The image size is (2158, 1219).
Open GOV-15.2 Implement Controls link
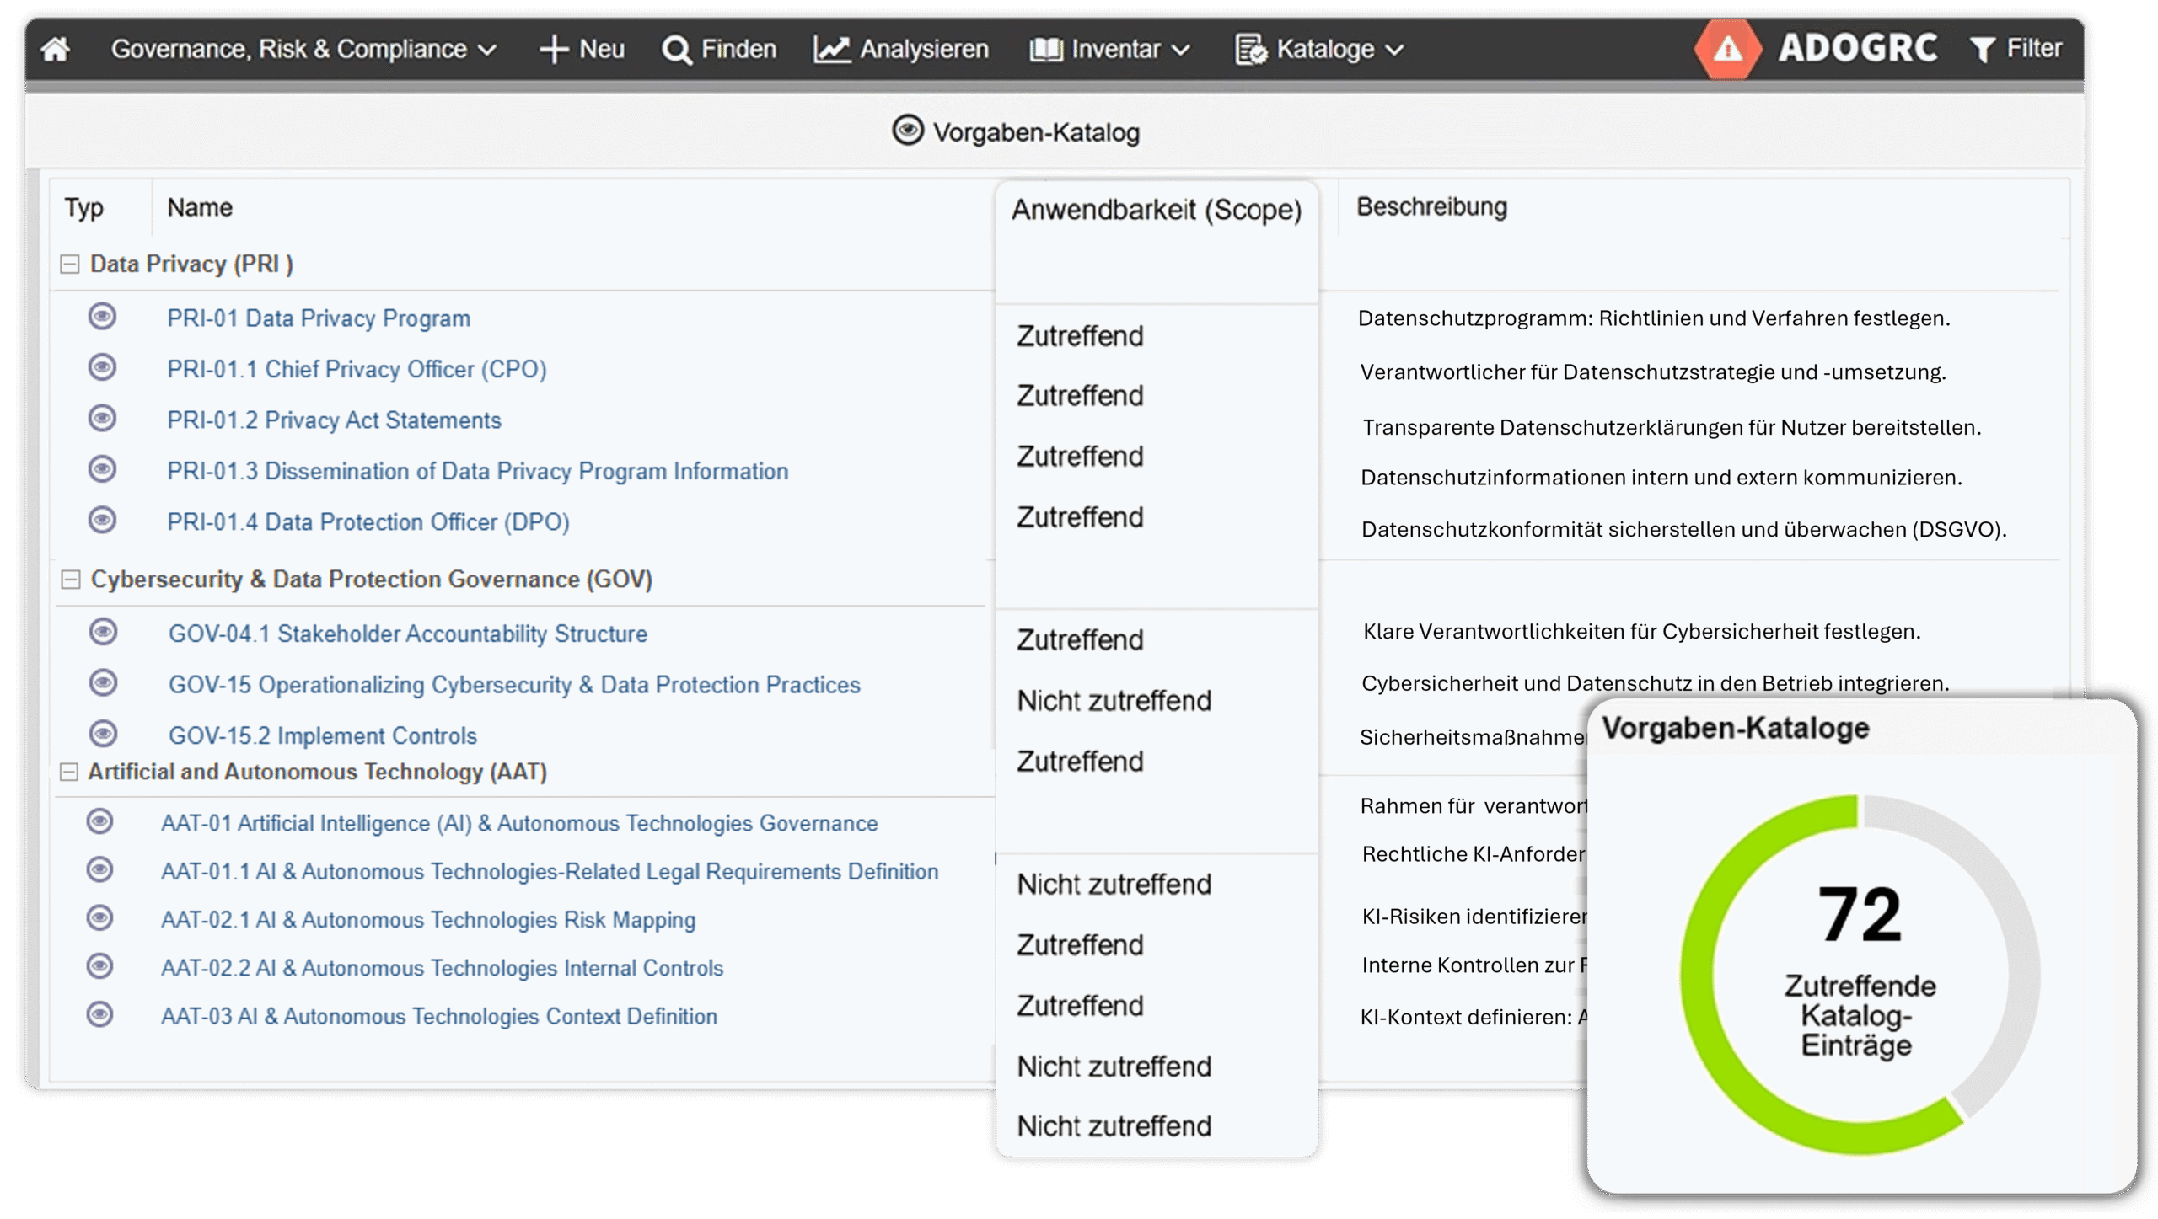coord(323,736)
